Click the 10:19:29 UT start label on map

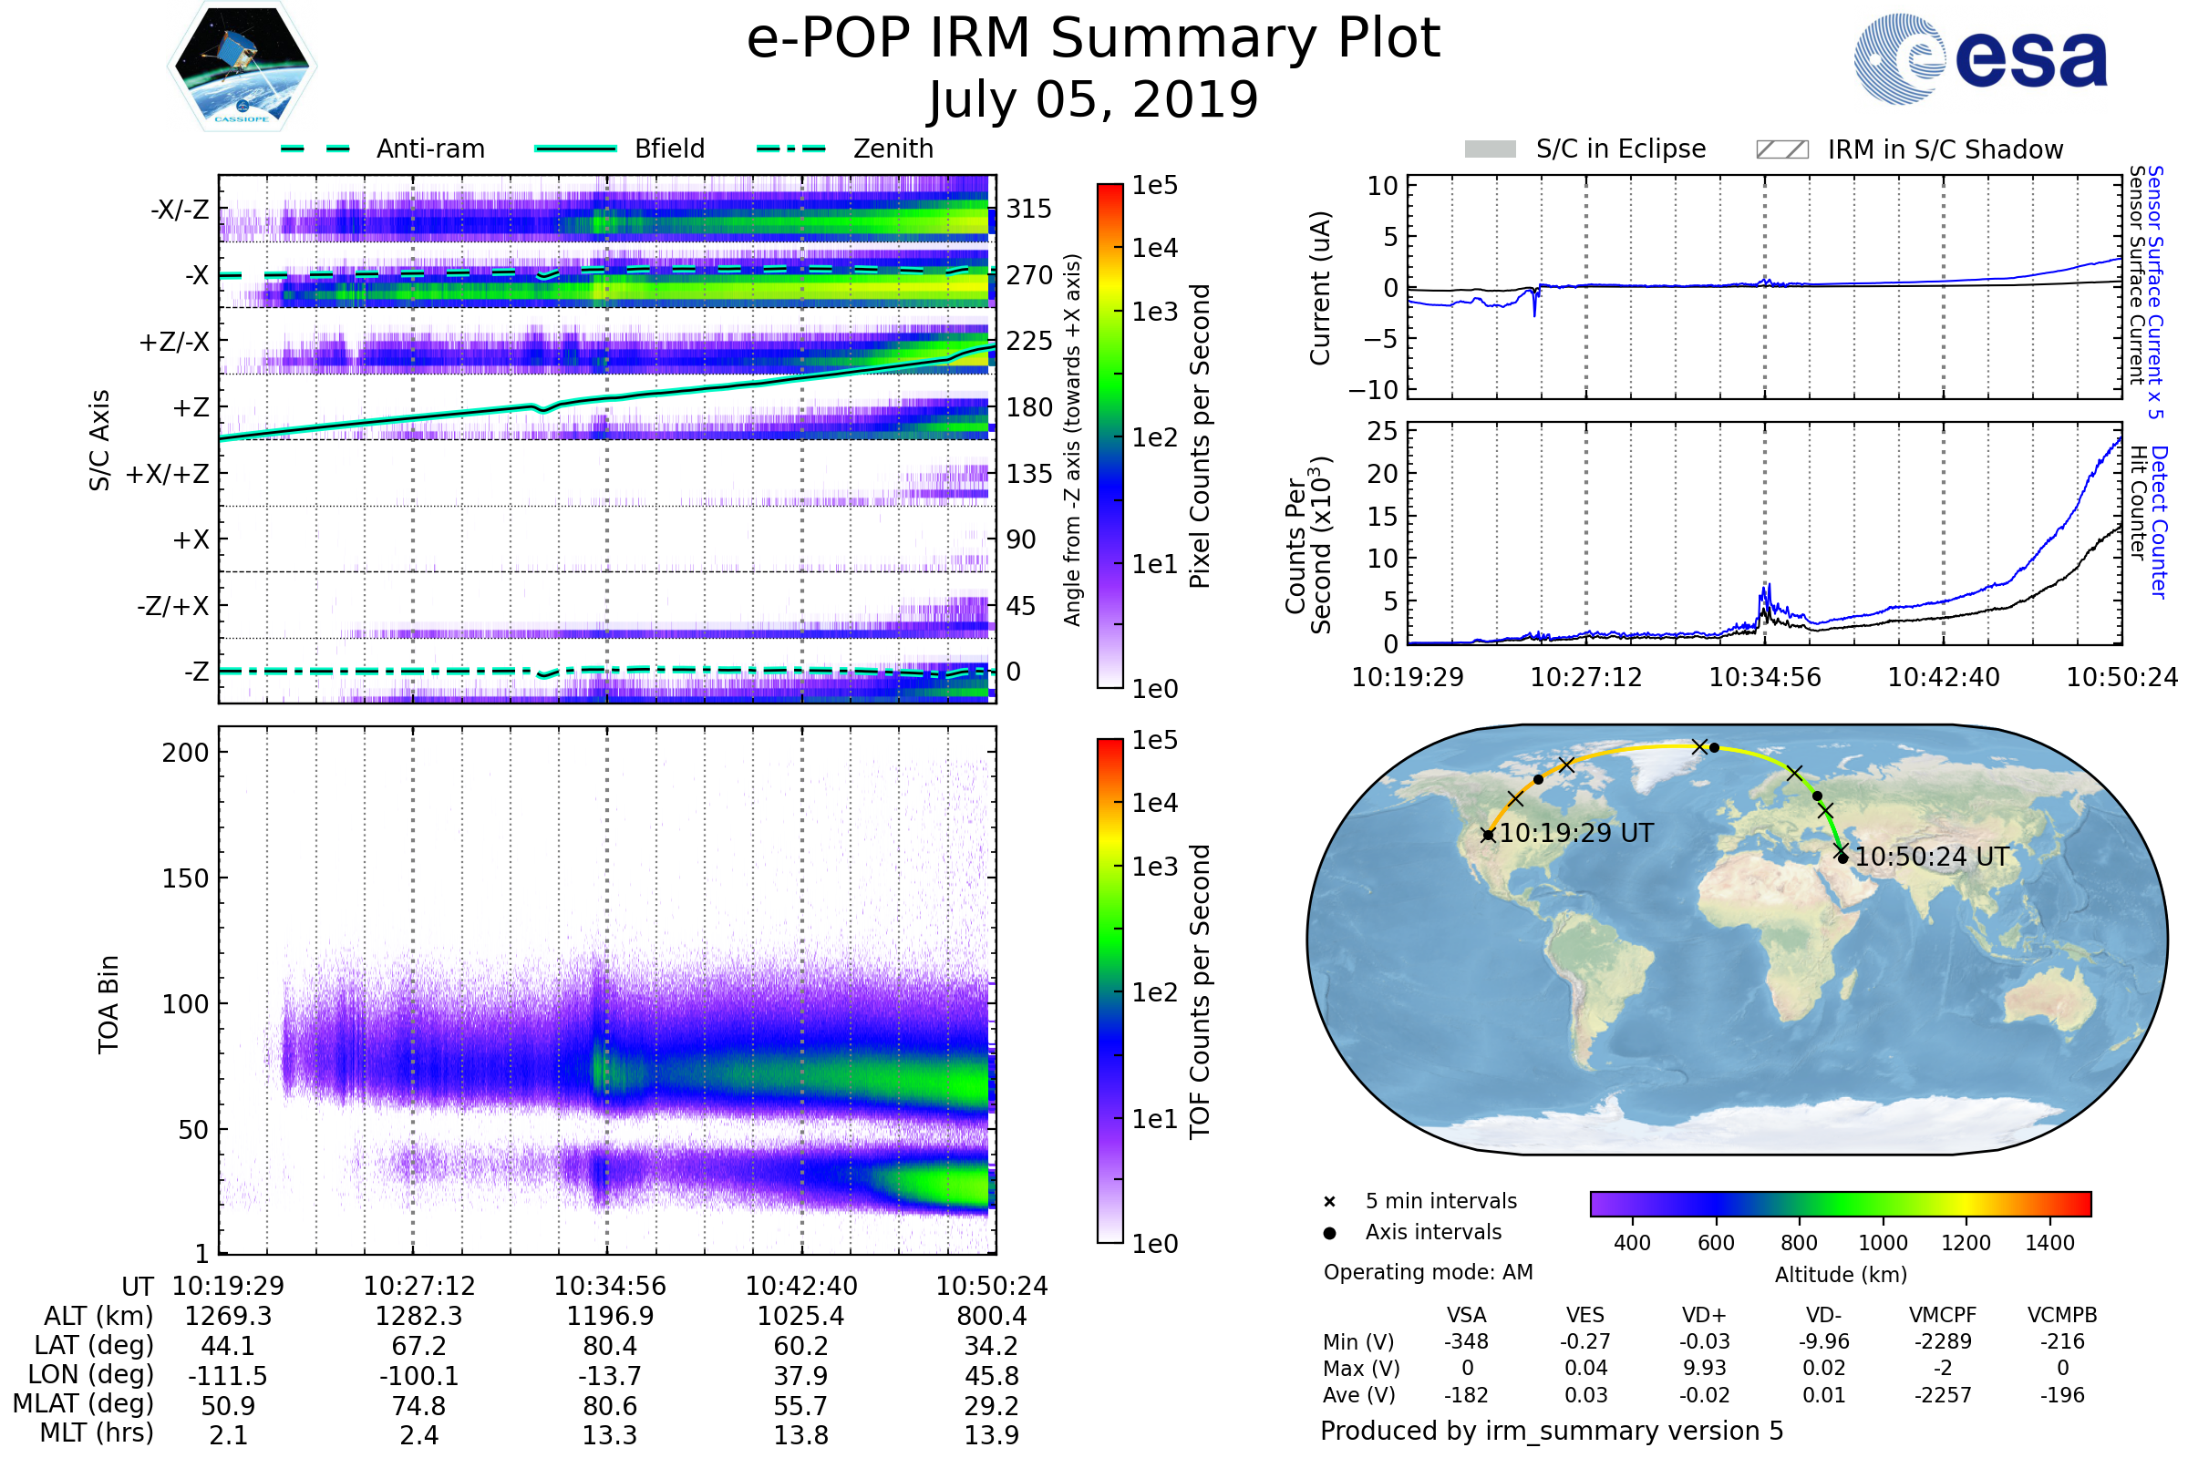pos(1576,833)
